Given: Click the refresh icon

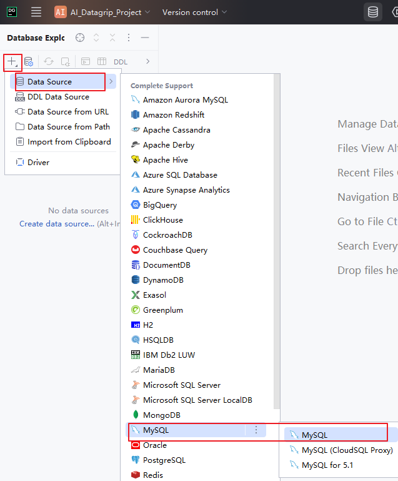Looking at the screenshot, I should (48, 62).
